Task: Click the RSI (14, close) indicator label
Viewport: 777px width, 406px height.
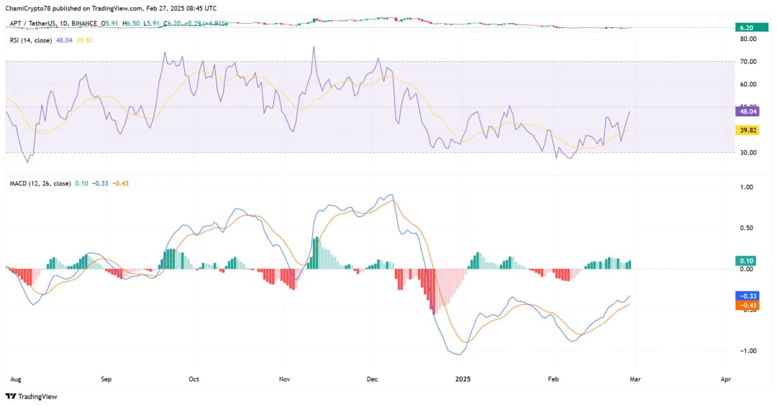Action: [x=29, y=40]
